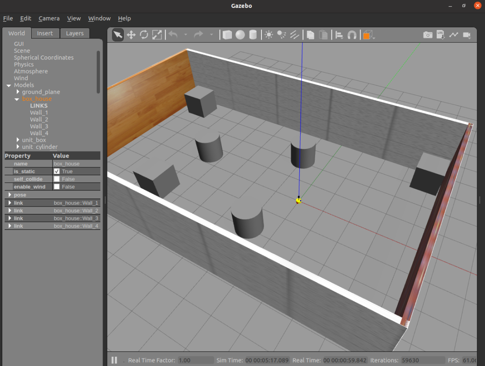Expand the box_house::Wall_1 link property
The image size is (485, 366).
10,203
